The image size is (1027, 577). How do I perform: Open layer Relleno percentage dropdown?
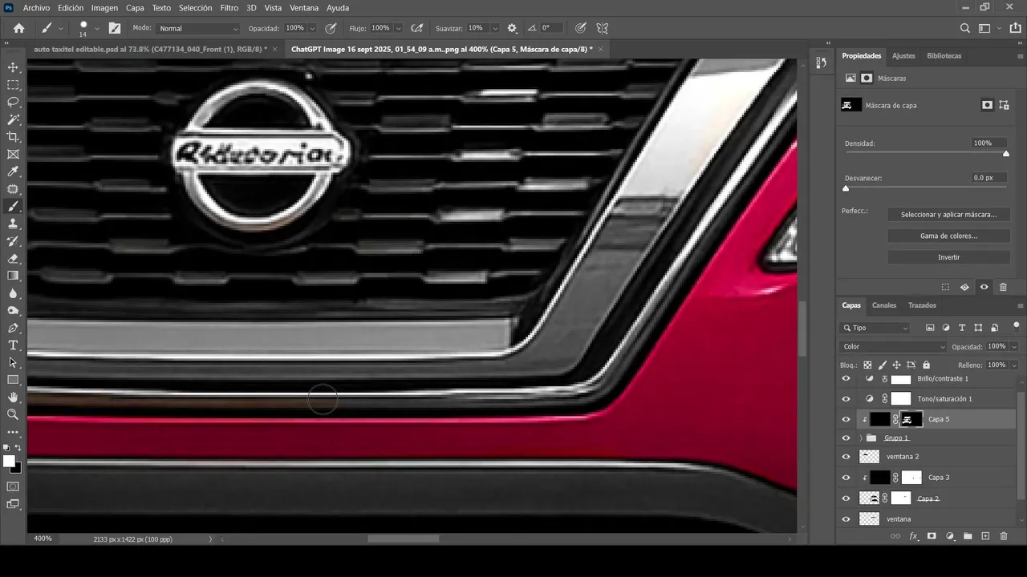coord(1014,365)
